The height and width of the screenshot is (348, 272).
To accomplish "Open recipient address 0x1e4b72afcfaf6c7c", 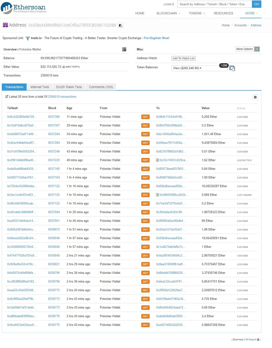I will [x=171, y=247].
